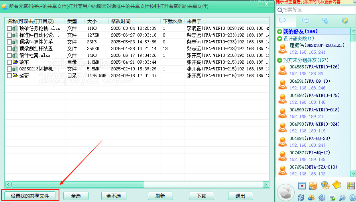Open the colorful grid apps icon
This screenshot has width=356, height=202.
350,185
